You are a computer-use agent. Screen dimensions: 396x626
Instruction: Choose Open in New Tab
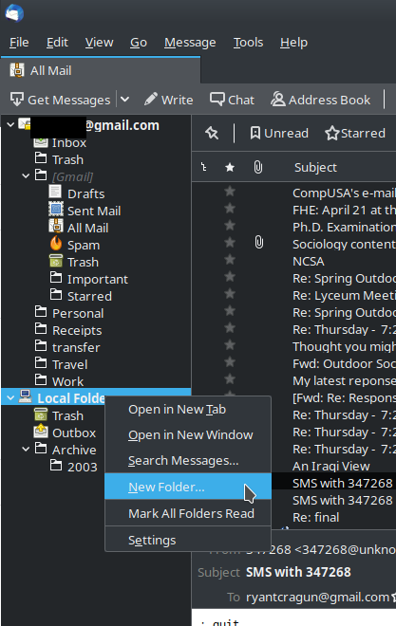pyautogui.click(x=188, y=410)
